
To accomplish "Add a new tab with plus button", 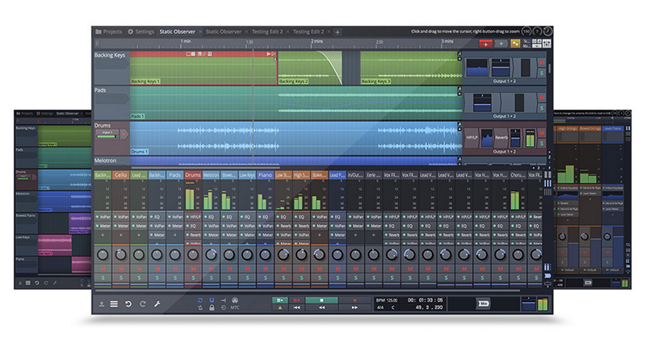I will point(338,31).
